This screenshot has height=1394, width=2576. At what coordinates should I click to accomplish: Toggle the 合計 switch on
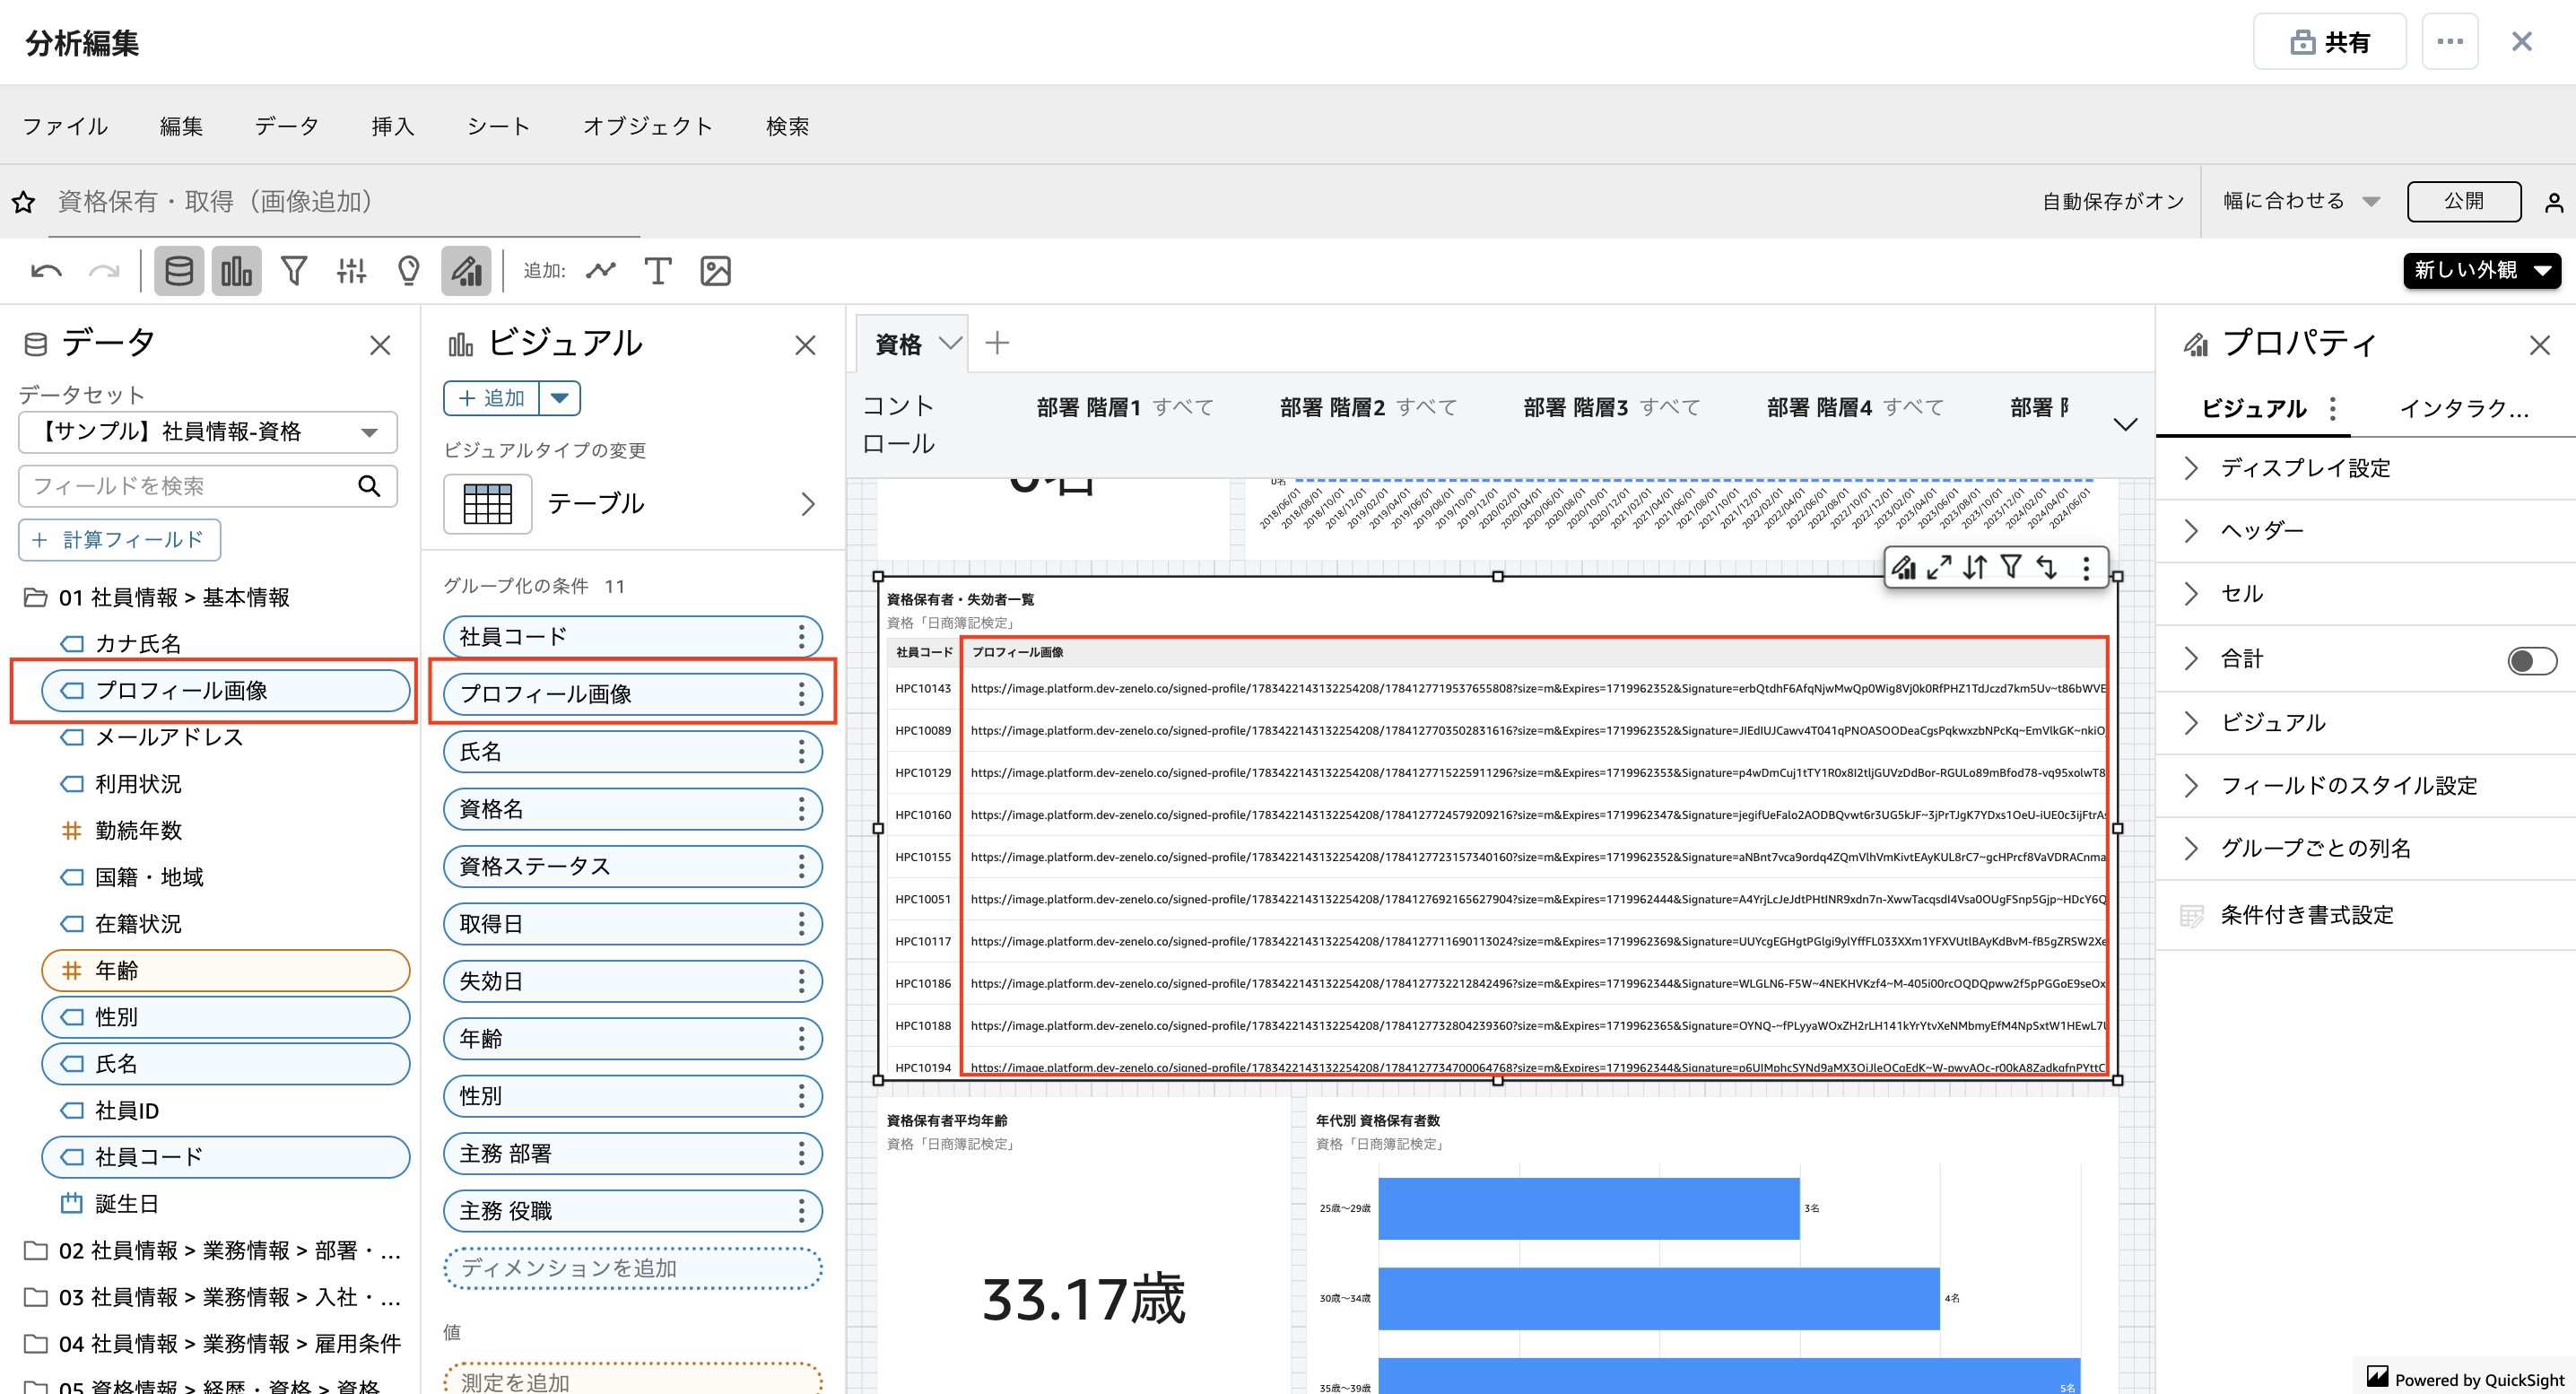2531,660
